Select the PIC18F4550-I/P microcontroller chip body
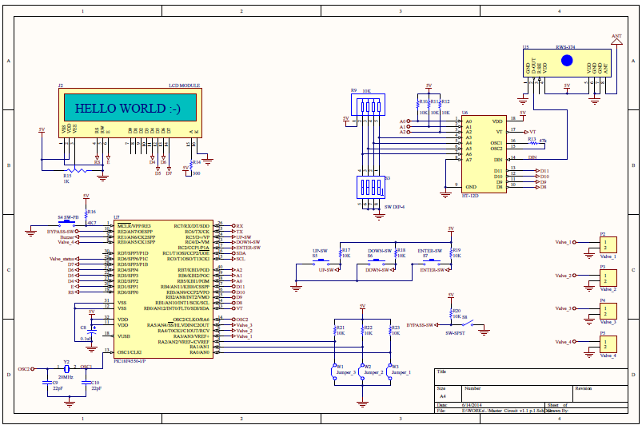 click(x=163, y=289)
